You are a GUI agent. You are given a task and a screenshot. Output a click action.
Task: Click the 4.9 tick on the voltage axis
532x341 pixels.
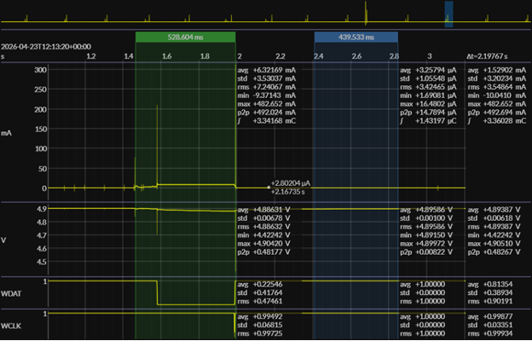tap(42, 209)
